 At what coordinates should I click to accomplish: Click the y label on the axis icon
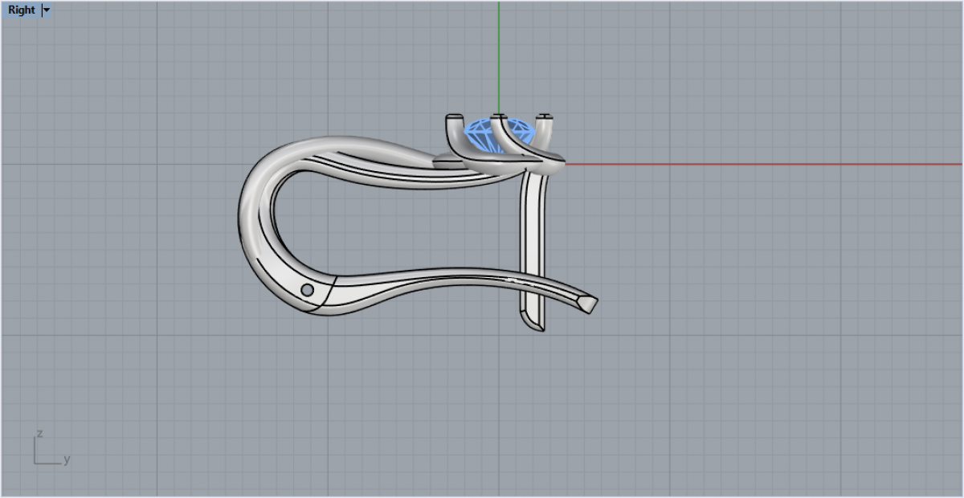[x=67, y=459]
